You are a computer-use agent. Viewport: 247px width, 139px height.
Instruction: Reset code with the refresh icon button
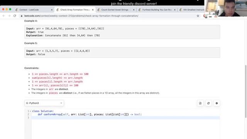click(208, 103)
